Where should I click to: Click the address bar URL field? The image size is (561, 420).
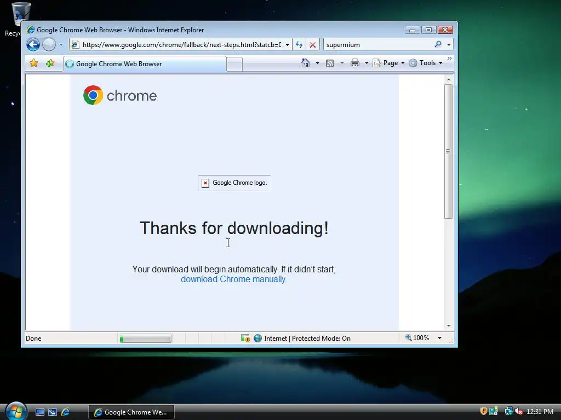coord(181,45)
